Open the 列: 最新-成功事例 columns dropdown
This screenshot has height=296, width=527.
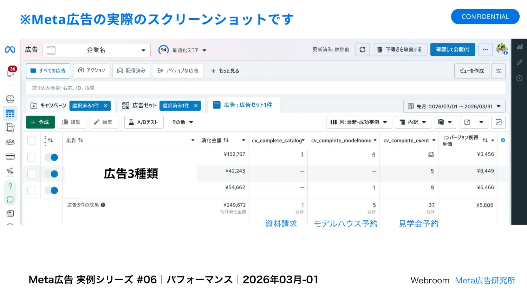pyautogui.click(x=359, y=122)
